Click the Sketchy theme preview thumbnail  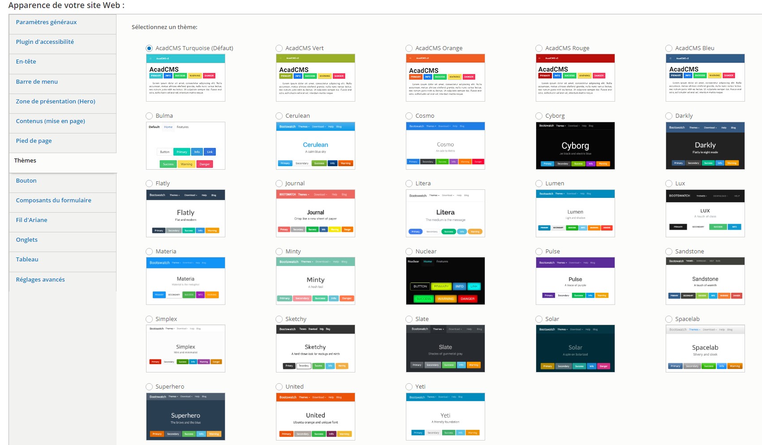(x=315, y=348)
